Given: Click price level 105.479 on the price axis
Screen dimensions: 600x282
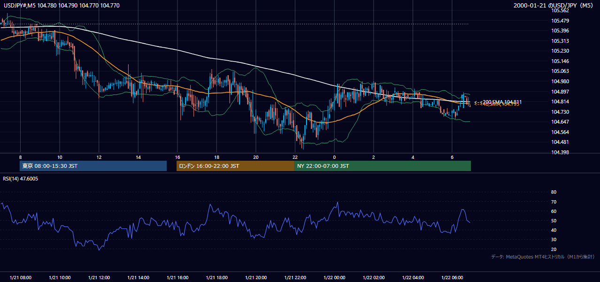Looking at the screenshot, I should [560, 21].
